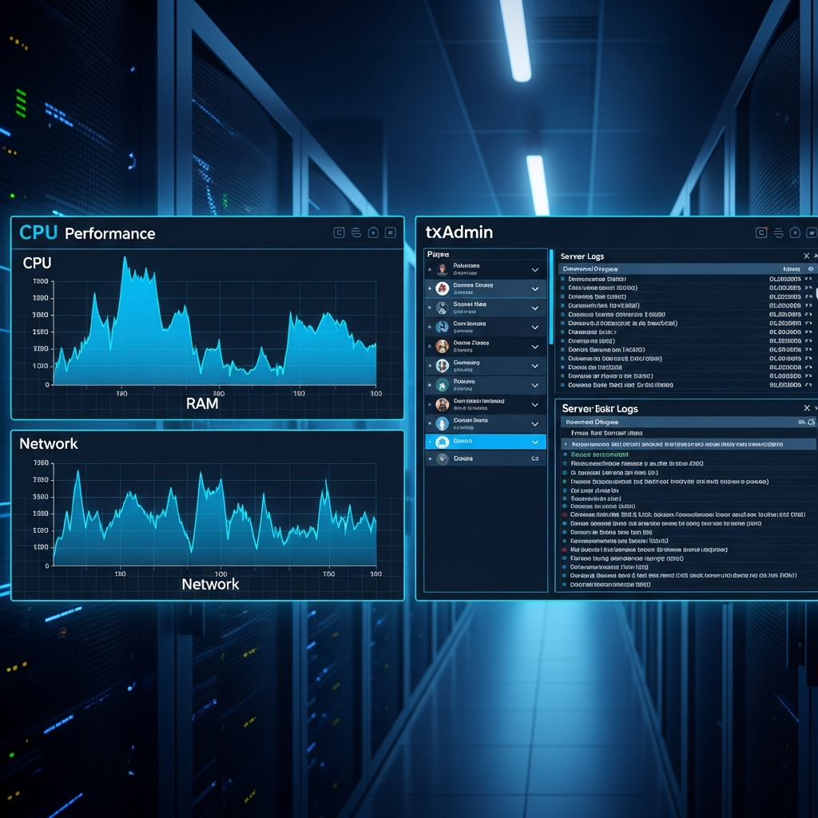Click the refresh icon in CPU Performance header

point(339,232)
